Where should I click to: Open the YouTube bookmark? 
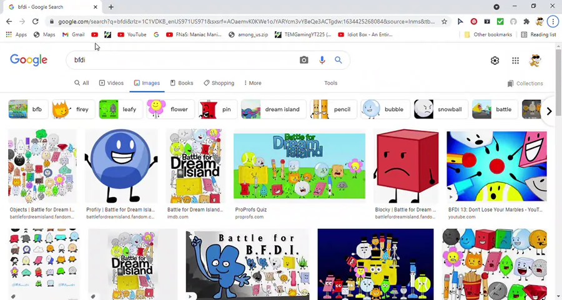point(132,35)
